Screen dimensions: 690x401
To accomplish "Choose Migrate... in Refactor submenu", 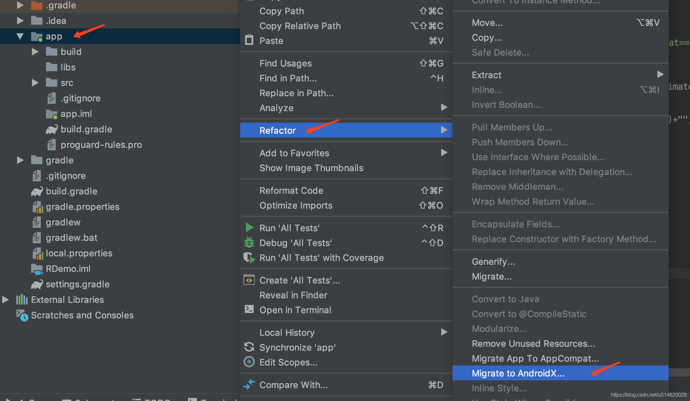I will (x=560, y=276).
